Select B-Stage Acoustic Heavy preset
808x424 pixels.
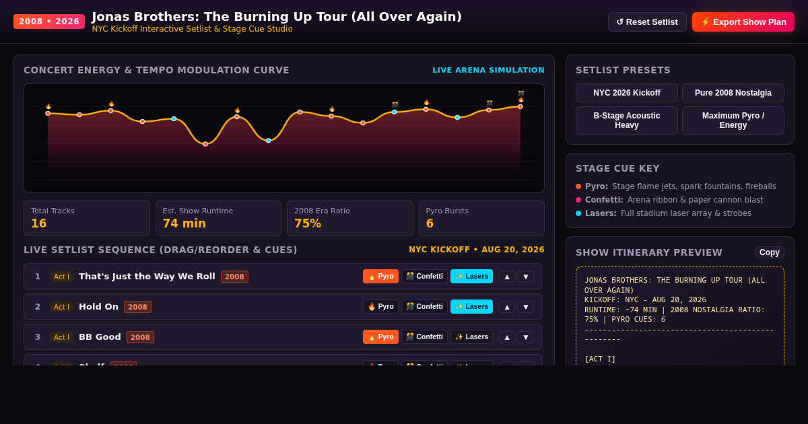tap(627, 120)
